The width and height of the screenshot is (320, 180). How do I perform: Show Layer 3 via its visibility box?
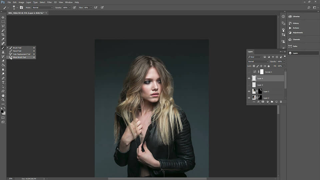coord(249,85)
